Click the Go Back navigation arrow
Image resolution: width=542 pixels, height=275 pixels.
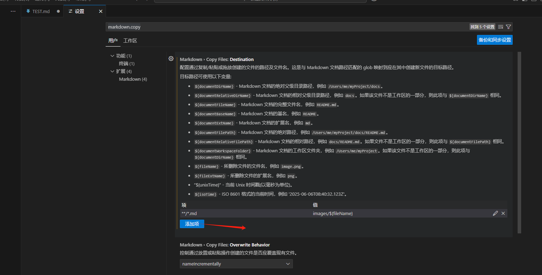coord(136,1)
